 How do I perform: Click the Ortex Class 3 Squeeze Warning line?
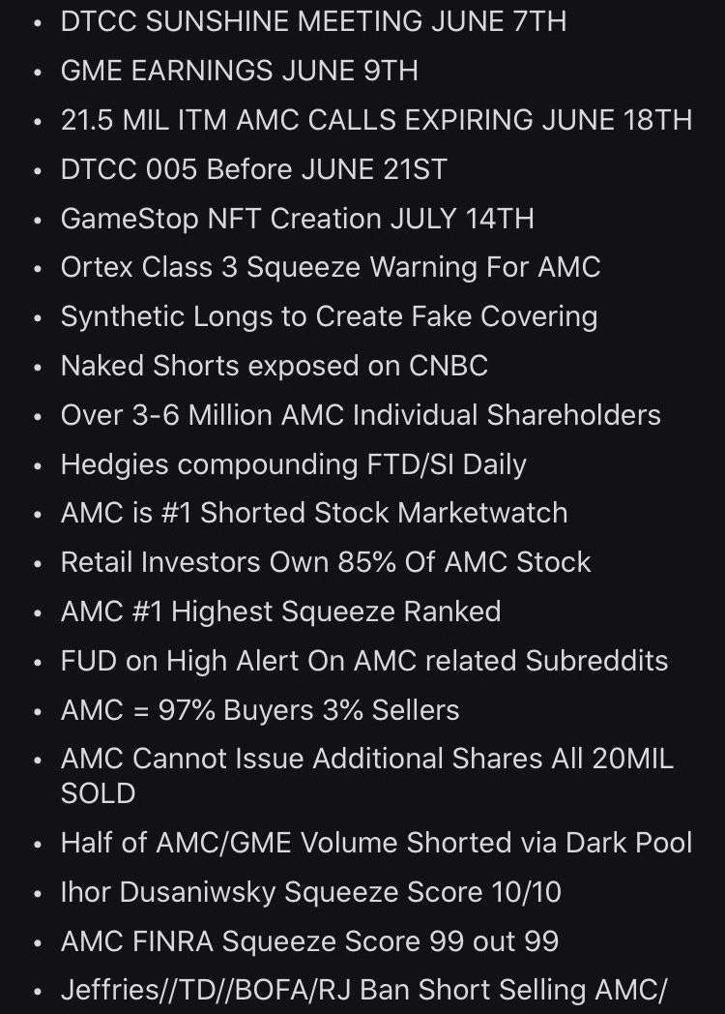click(331, 267)
